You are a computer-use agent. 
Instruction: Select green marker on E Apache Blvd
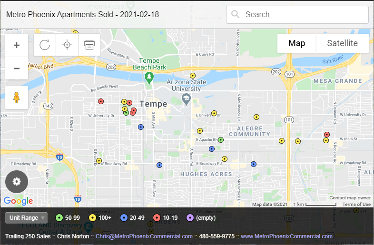(x=221, y=140)
